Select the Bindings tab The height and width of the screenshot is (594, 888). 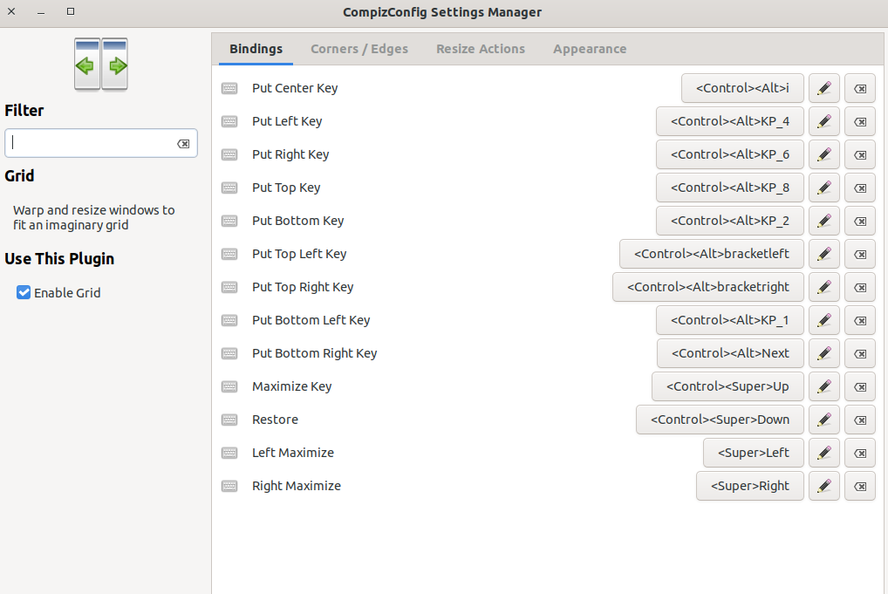point(256,49)
